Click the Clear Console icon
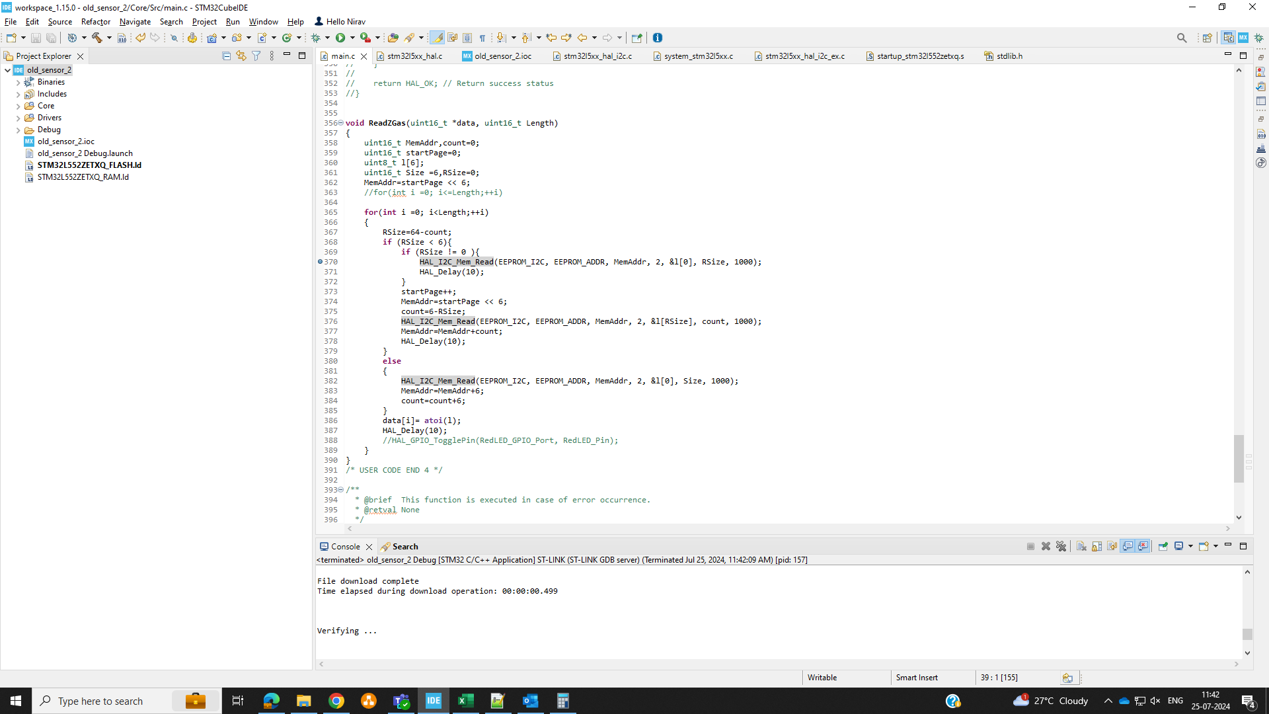Screen dimensions: 1269x714 point(1081,546)
